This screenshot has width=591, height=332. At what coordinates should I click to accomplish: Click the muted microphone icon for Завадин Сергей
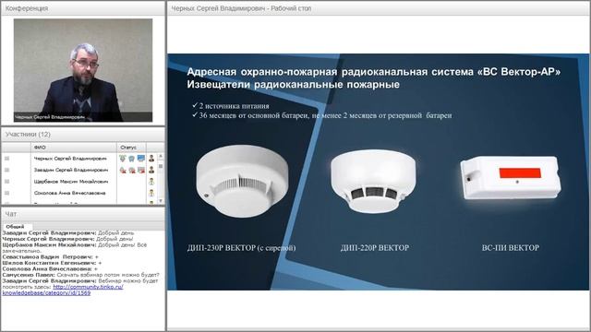point(123,170)
